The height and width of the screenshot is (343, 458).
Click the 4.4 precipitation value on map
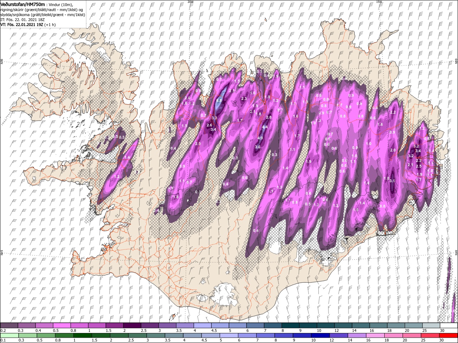click(265, 127)
